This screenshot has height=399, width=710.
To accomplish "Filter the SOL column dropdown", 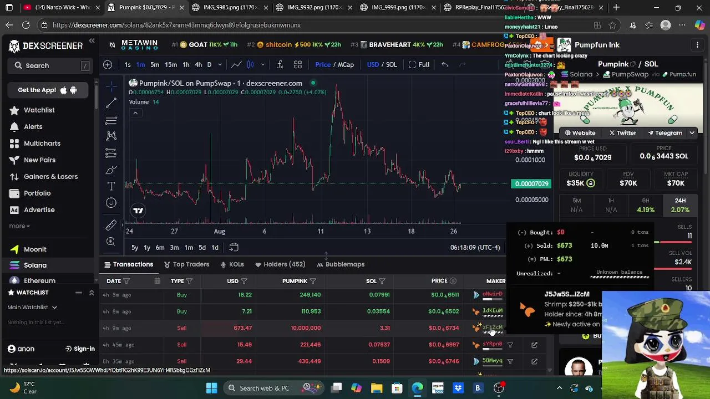I will tap(382, 281).
